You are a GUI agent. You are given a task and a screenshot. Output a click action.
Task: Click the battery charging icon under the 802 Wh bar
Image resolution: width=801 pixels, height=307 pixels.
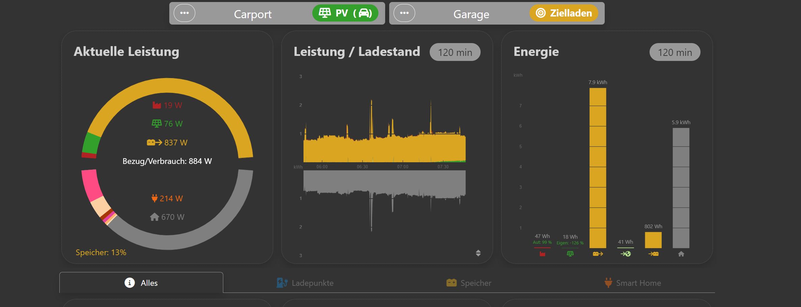click(653, 254)
